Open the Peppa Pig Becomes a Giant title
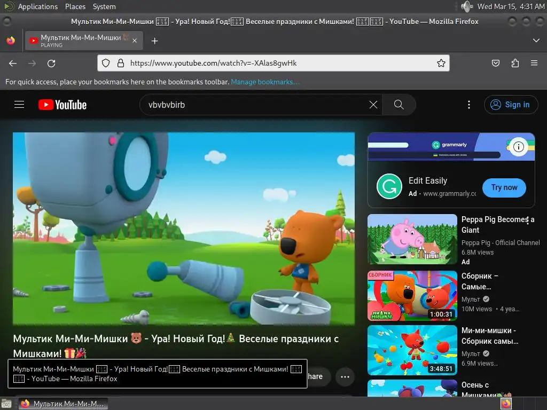Viewport: 547px width, 410px height. [498, 225]
